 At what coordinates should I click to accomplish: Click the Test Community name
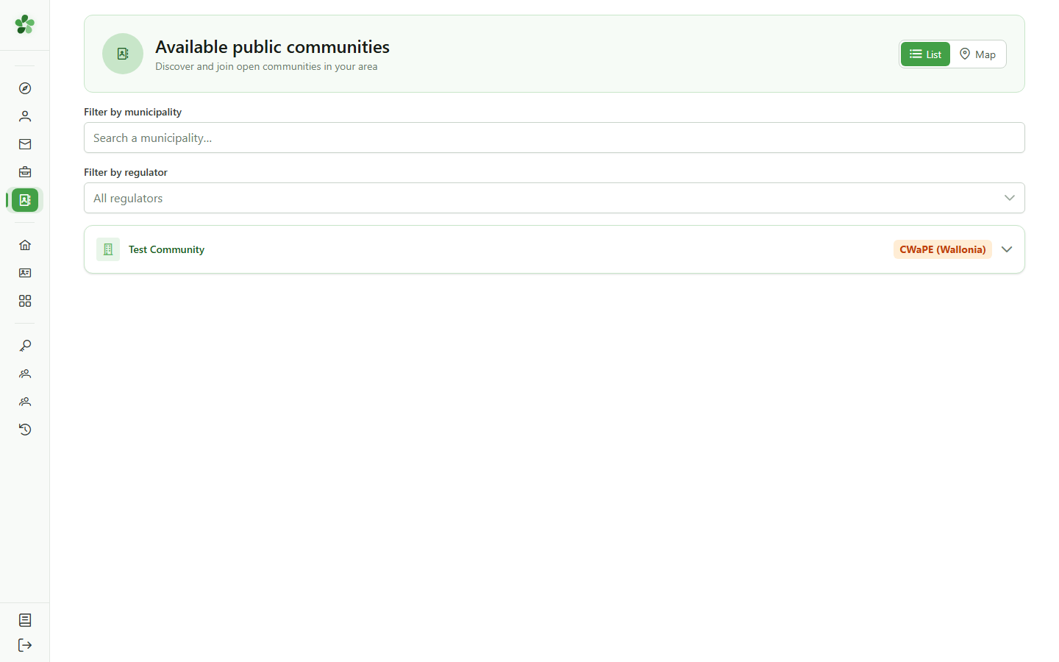coord(166,249)
